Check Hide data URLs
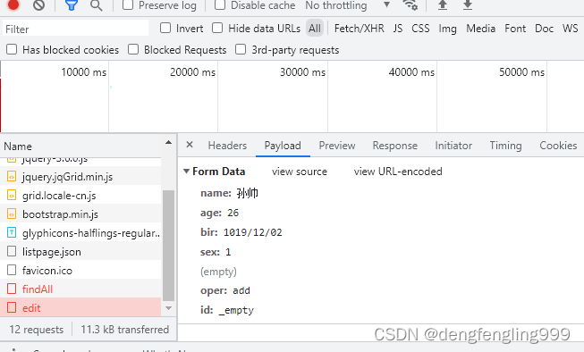The width and height of the screenshot is (584, 352). pyautogui.click(x=217, y=28)
